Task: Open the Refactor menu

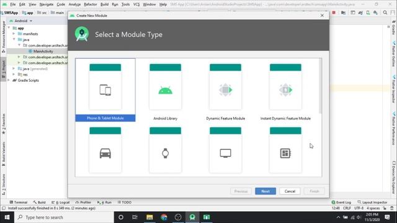Action: tap(91, 4)
